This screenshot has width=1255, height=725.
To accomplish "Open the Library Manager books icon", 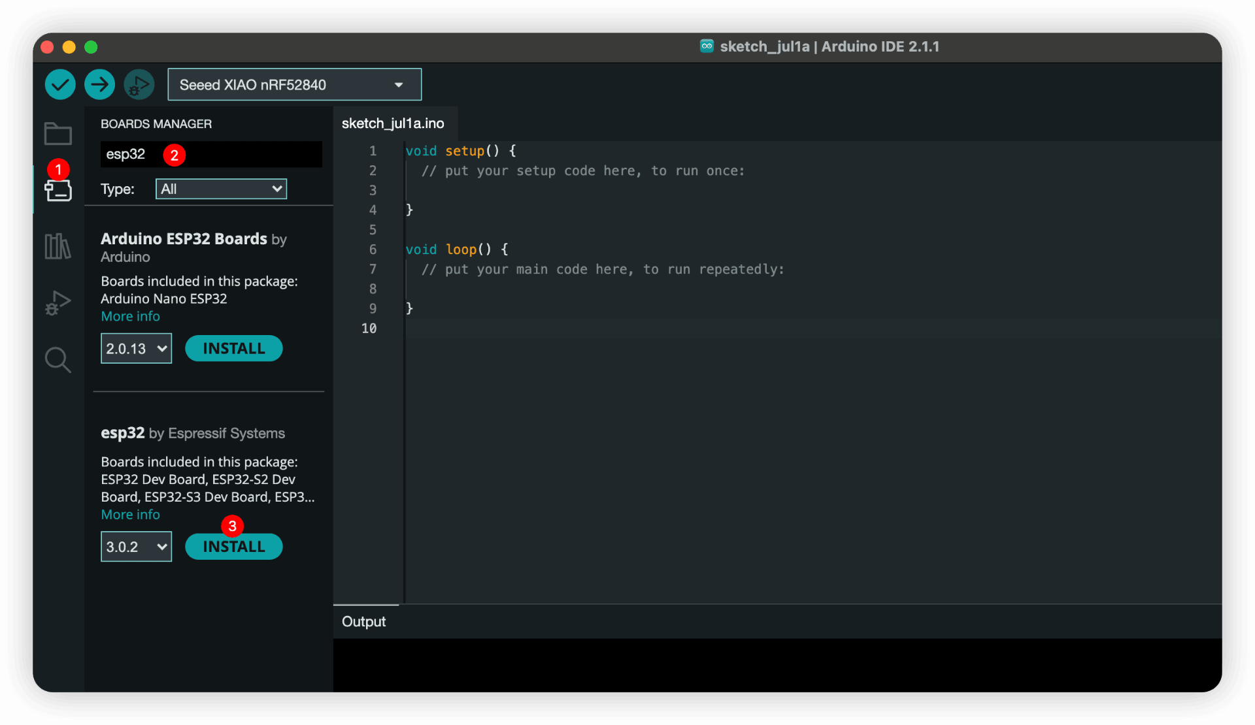I will point(58,246).
